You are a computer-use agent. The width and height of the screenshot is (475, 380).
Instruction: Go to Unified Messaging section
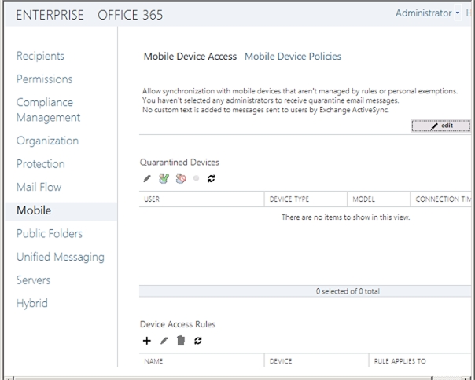61,257
